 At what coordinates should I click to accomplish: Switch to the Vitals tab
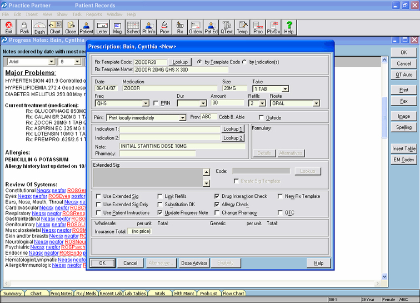[x=159, y=294]
